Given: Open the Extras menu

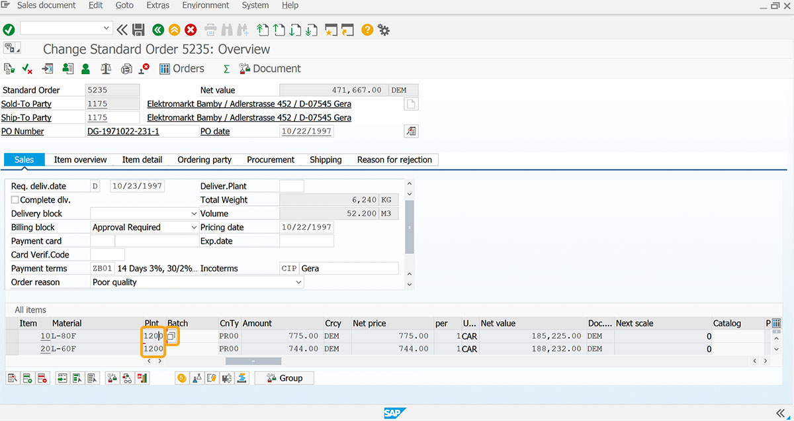Looking at the screenshot, I should coord(157,5).
